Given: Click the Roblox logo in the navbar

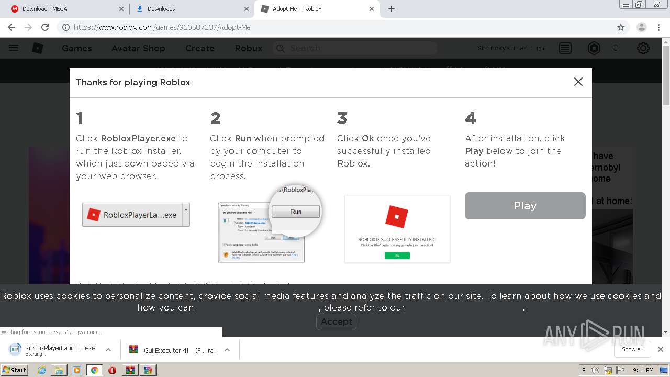Looking at the screenshot, I should click(x=38, y=48).
